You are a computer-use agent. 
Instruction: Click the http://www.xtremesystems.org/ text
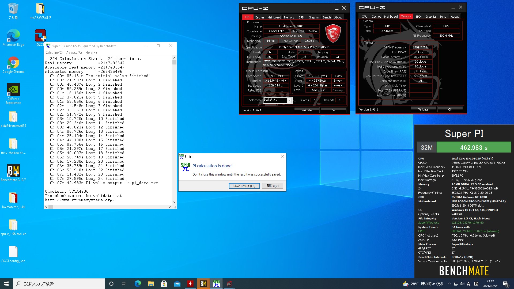tap(80, 200)
